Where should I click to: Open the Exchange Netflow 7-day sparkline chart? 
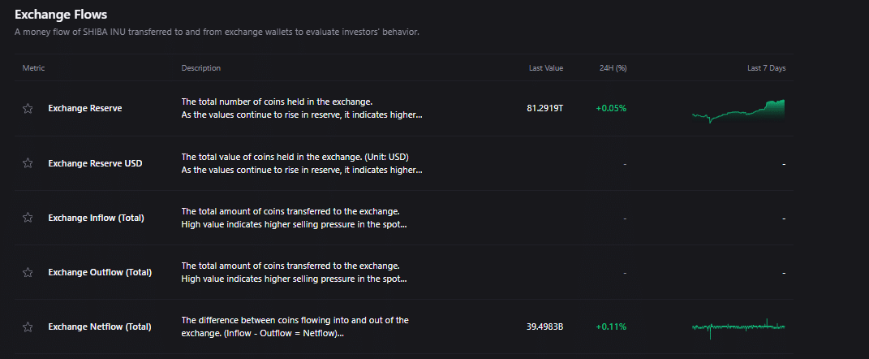pyautogui.click(x=738, y=327)
